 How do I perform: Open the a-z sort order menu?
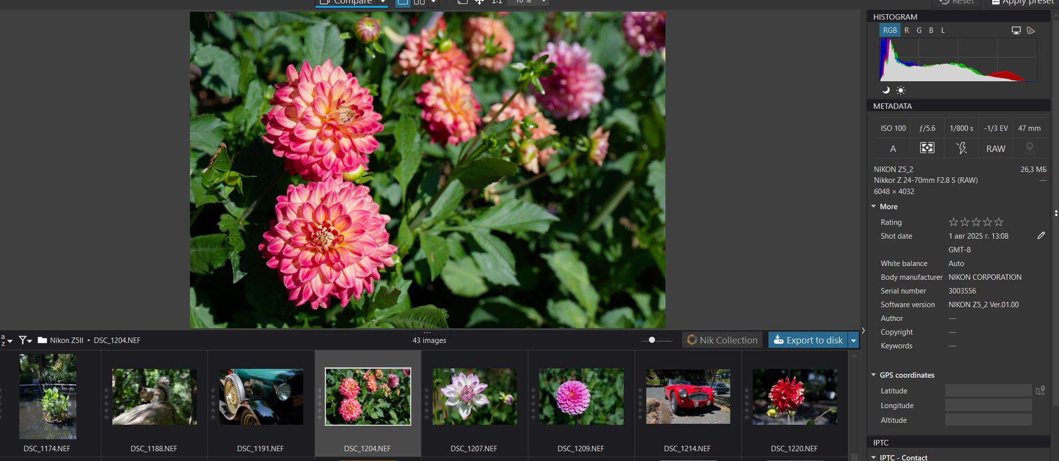coord(6,340)
